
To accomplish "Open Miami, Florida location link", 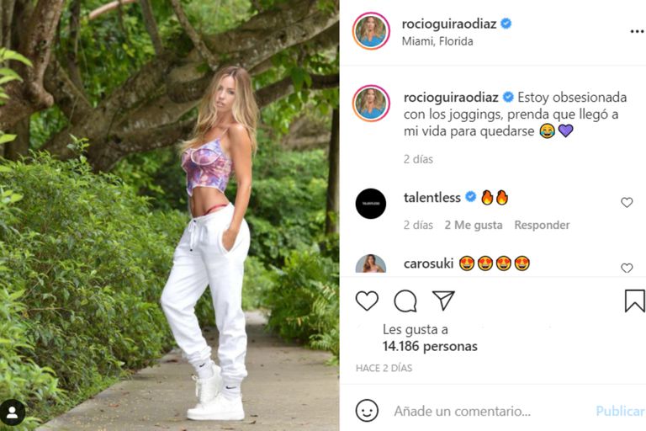I will [x=437, y=41].
